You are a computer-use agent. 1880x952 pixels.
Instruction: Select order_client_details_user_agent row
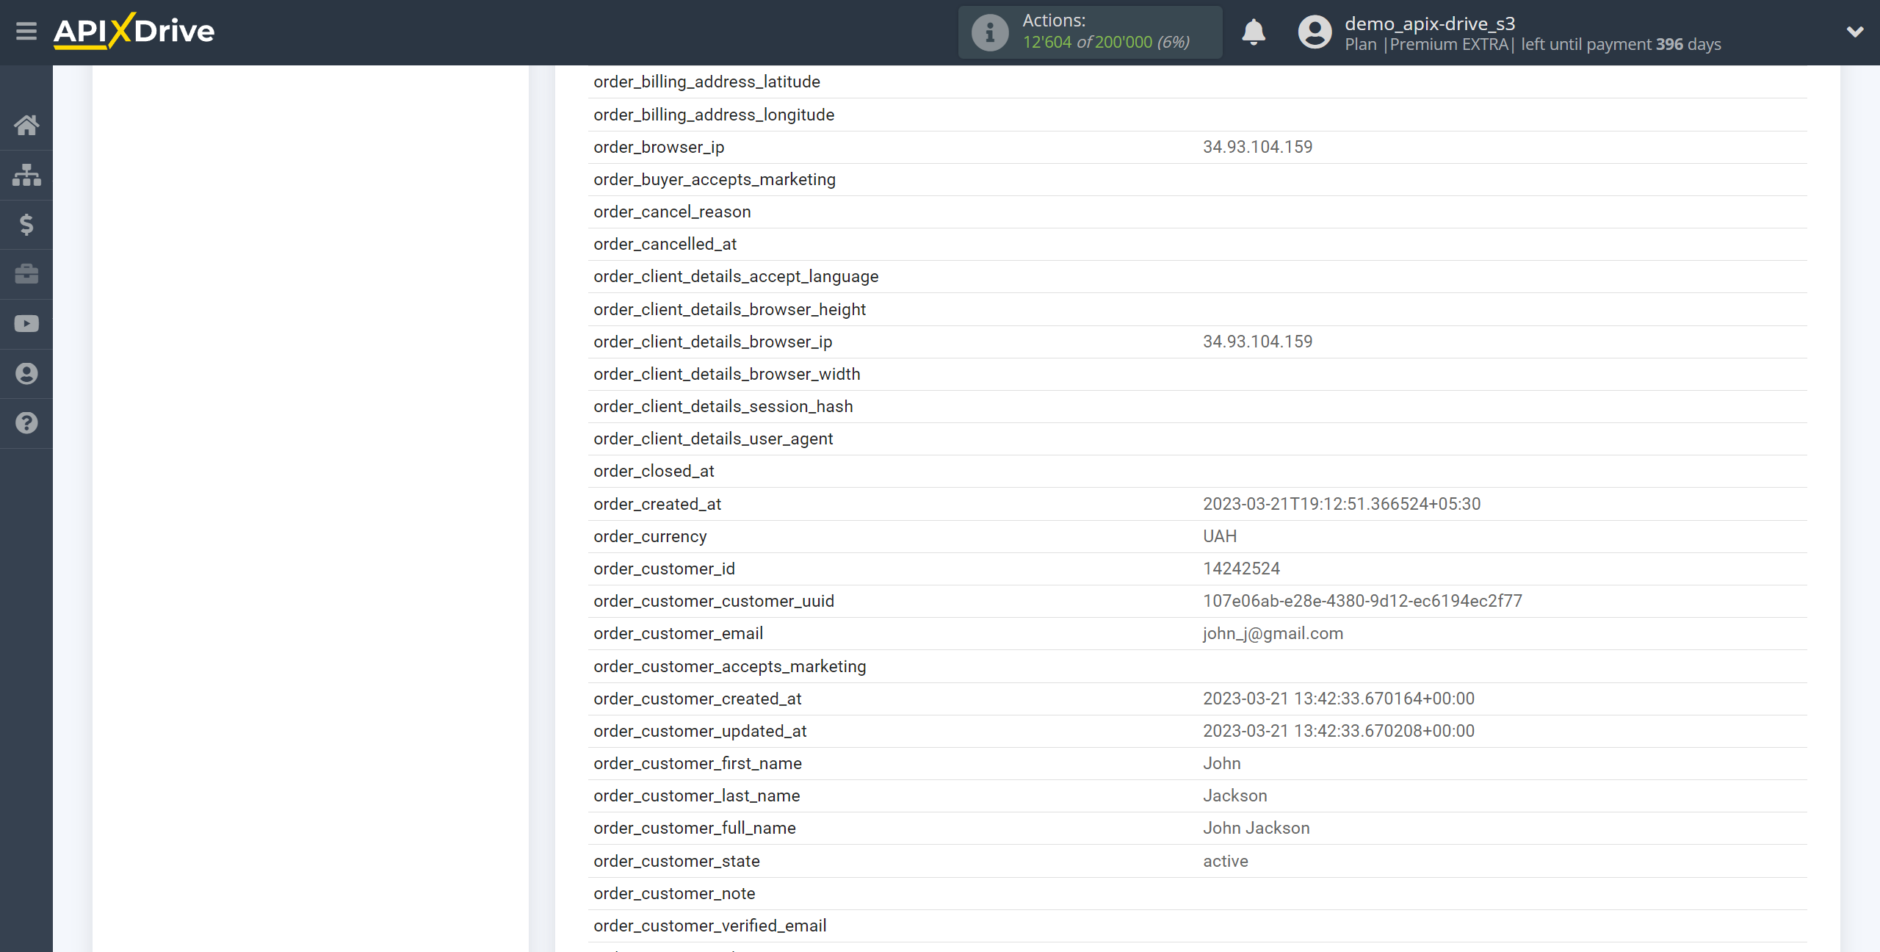point(1197,439)
